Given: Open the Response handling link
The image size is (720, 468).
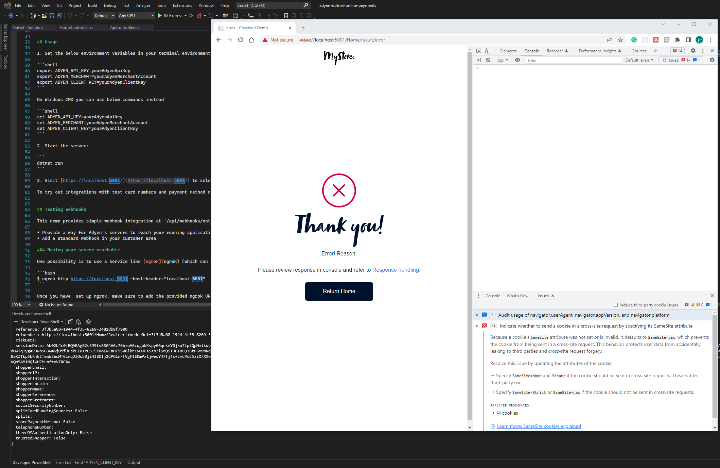Looking at the screenshot, I should pyautogui.click(x=396, y=270).
